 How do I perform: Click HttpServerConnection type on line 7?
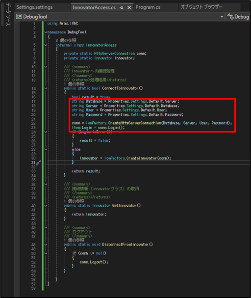tap(114, 54)
